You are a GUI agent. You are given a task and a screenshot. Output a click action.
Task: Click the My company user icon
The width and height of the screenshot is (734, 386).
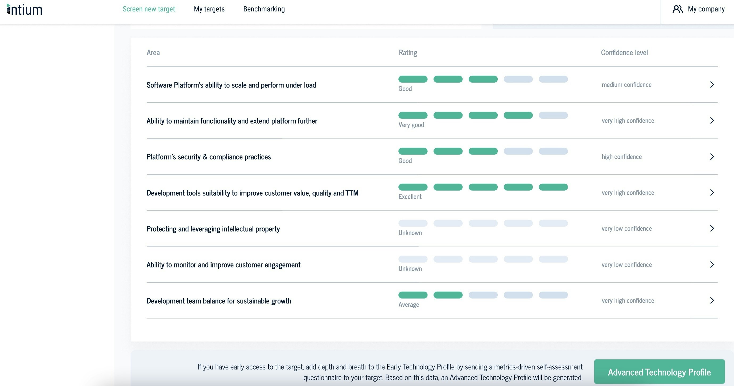coord(677,9)
